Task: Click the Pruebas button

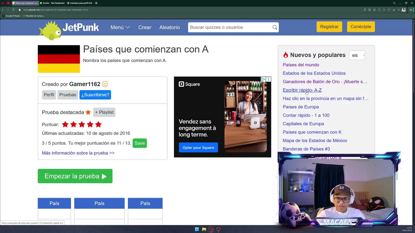Action: pyautogui.click(x=68, y=95)
